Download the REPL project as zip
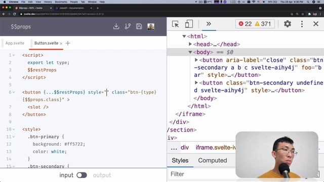The image size is (324, 182). click(x=116, y=26)
